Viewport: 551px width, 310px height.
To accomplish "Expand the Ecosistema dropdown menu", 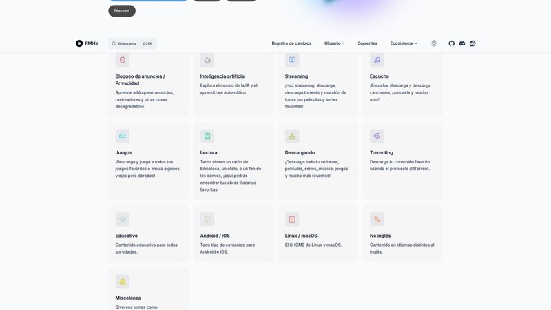I will point(404,43).
